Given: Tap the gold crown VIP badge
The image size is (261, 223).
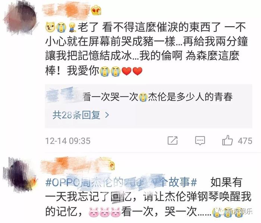Looking at the screenshot, I should [96, 10].
